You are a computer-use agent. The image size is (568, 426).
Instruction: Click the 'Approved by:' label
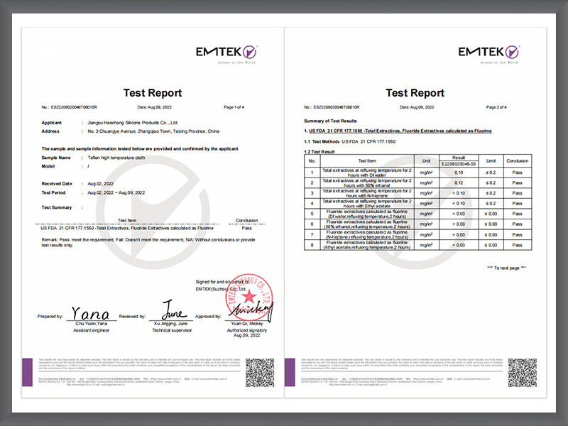pos(208,317)
